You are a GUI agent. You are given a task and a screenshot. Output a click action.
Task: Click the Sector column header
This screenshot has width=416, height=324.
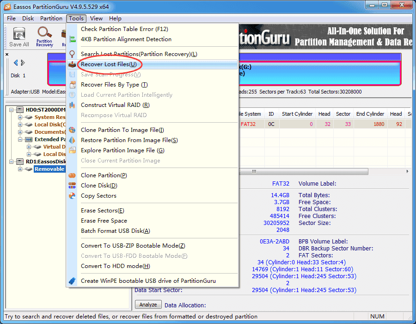click(343, 114)
